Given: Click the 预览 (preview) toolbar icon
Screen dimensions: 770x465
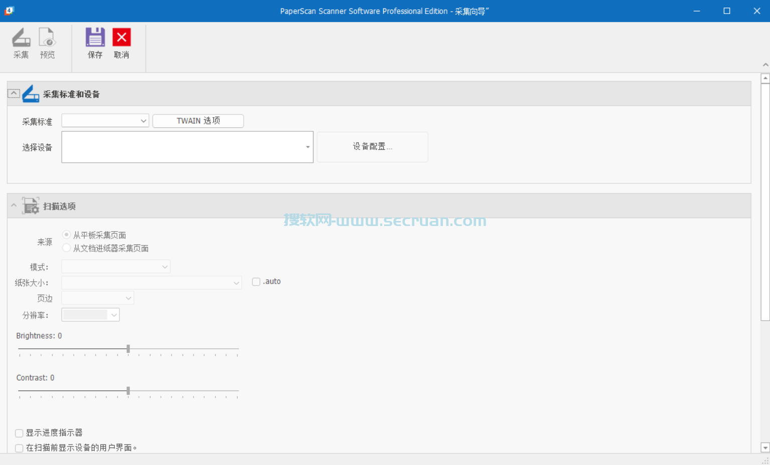Looking at the screenshot, I should tap(47, 38).
